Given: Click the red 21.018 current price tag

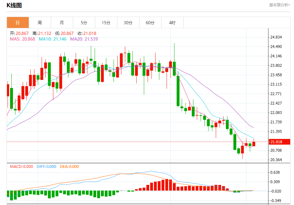Looking at the screenshot, I should (x=279, y=142).
